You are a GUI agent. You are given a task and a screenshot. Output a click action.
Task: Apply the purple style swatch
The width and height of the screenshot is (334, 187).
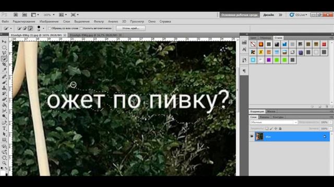pos(269,60)
